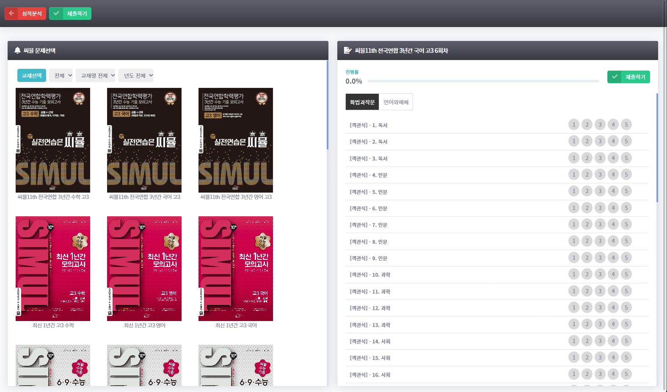Screen dimensions: 667x392
Task: Choose answer 1 for question 1 독서
Action: (x=574, y=125)
